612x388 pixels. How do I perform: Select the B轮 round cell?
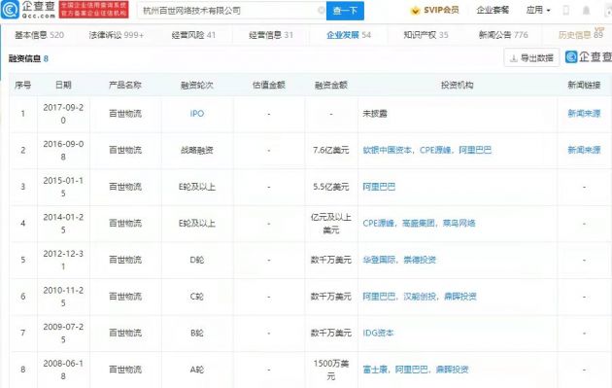(x=196, y=333)
